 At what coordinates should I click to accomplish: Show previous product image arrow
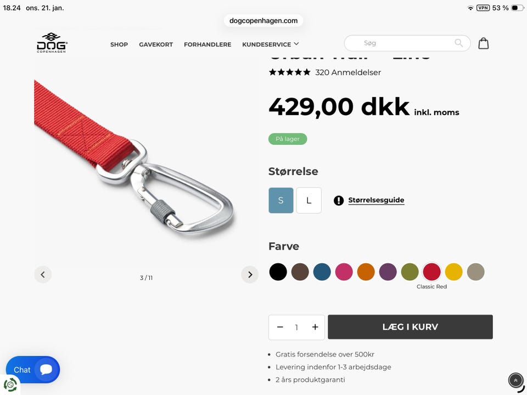coord(43,275)
